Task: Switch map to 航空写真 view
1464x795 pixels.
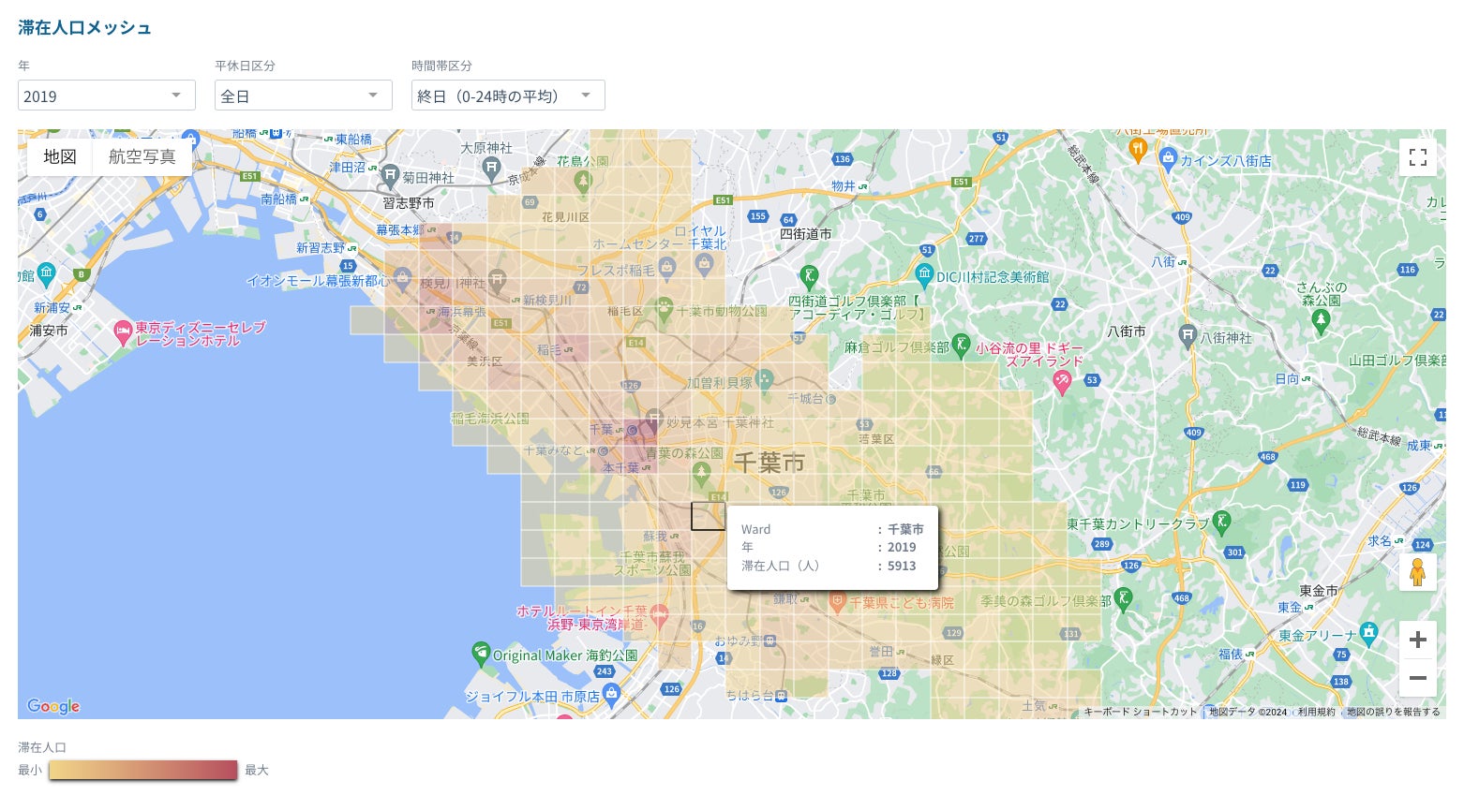Action: click(142, 156)
